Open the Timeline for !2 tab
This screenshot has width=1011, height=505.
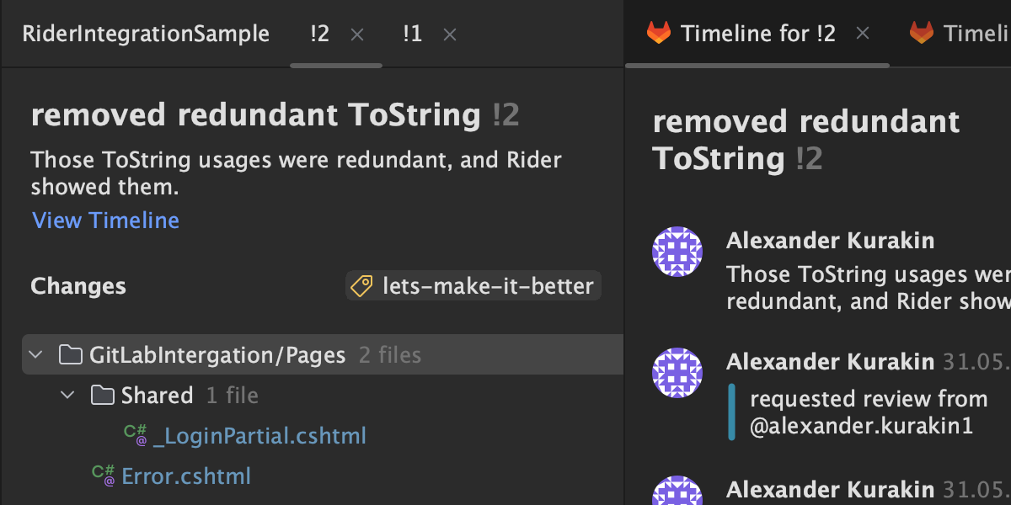[757, 34]
